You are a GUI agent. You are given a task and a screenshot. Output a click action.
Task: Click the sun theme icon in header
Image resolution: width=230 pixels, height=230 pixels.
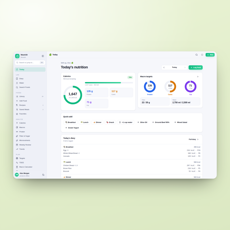click(x=202, y=55)
